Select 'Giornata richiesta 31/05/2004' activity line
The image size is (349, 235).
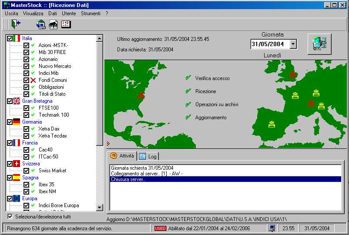pos(225,168)
